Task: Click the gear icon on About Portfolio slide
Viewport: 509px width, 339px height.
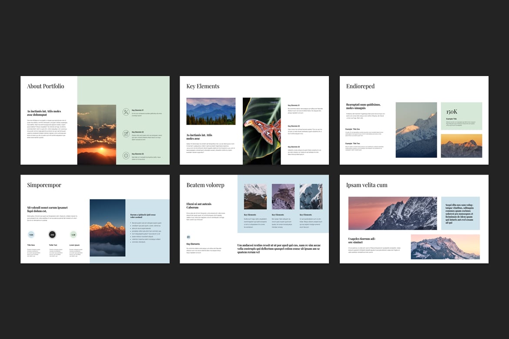Action: pos(126,156)
